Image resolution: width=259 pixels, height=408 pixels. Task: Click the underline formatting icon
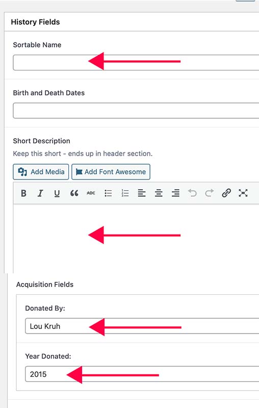pos(57,193)
